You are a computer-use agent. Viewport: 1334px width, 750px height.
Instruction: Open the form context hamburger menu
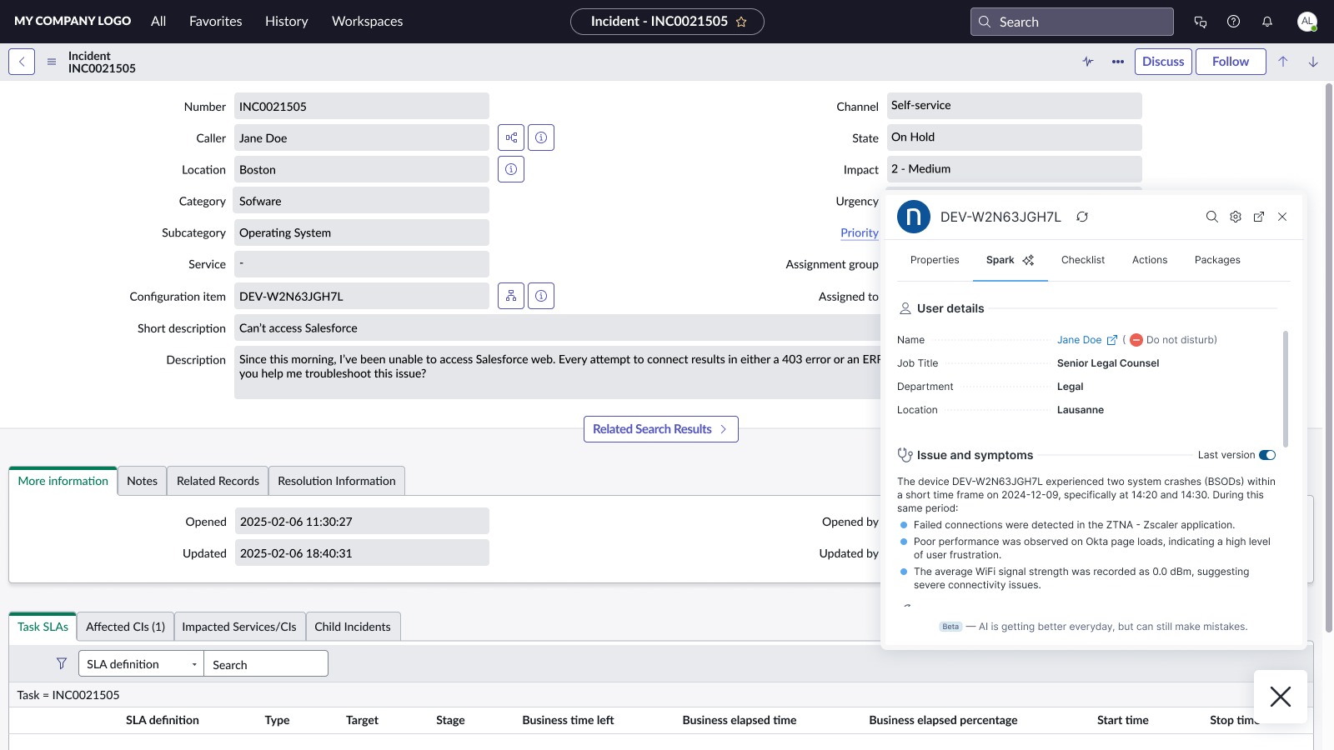click(x=52, y=62)
